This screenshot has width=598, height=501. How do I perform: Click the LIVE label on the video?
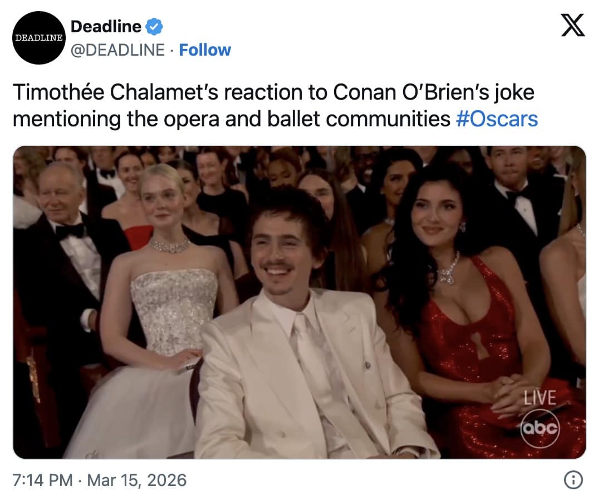tap(540, 397)
